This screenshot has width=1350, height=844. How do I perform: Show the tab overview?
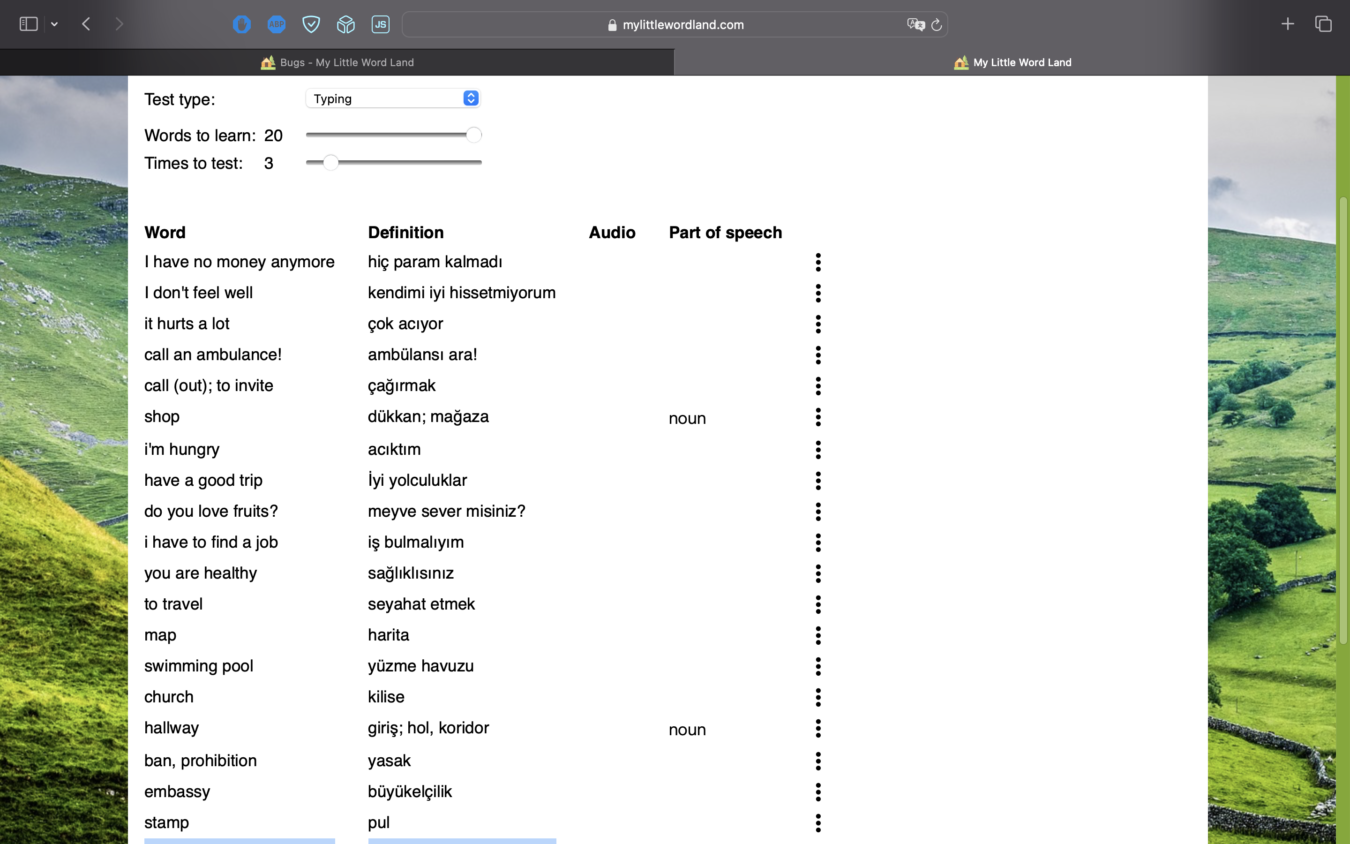pyautogui.click(x=1323, y=24)
